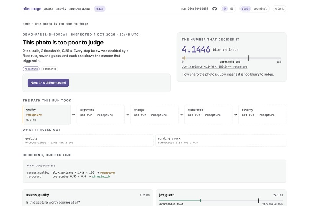Select the severity step card
This screenshot has height=206, width=309.
(x=262, y=115)
